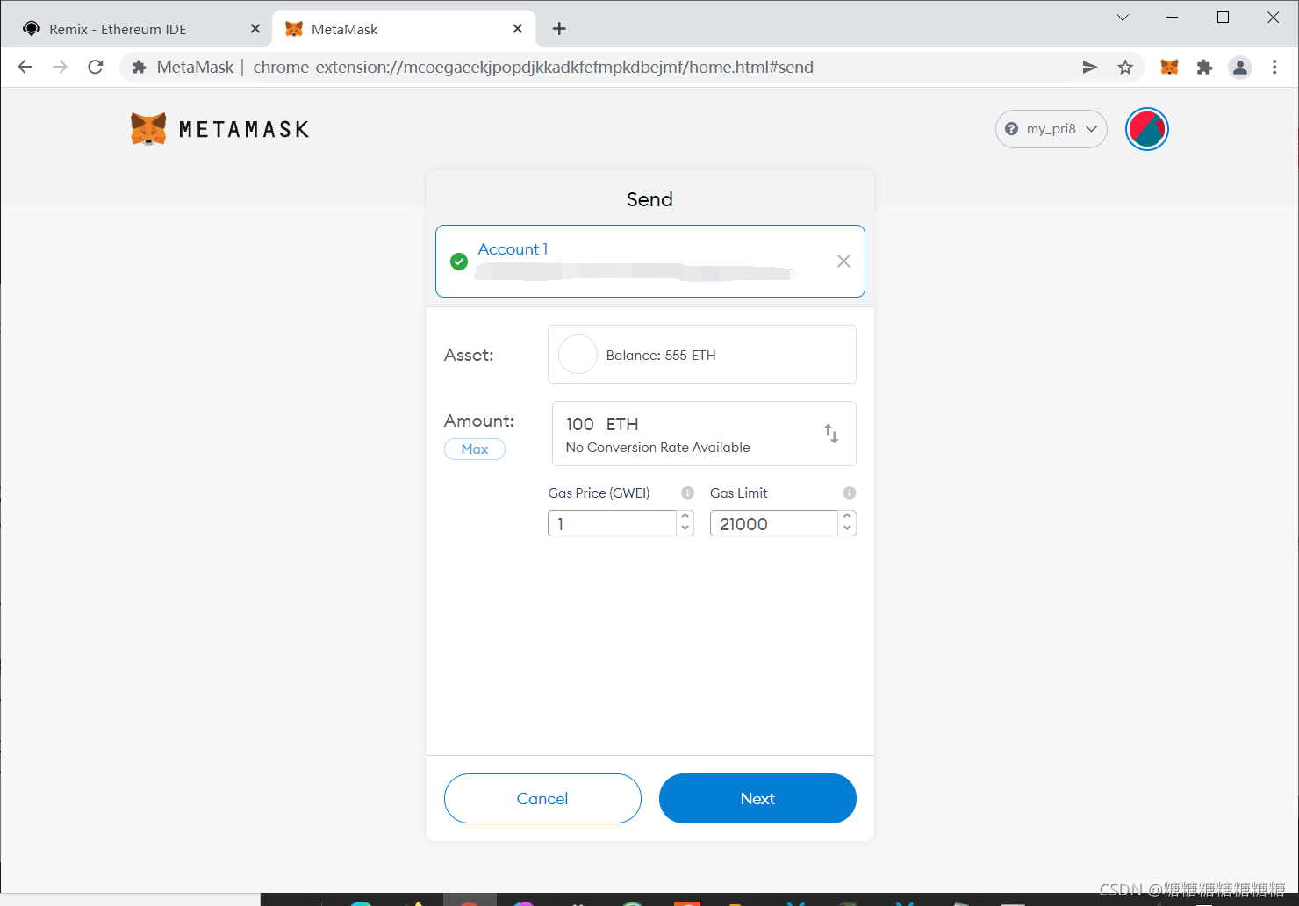Click the extension puzzle icon left of the URL
The height and width of the screenshot is (906, 1299).
click(139, 67)
